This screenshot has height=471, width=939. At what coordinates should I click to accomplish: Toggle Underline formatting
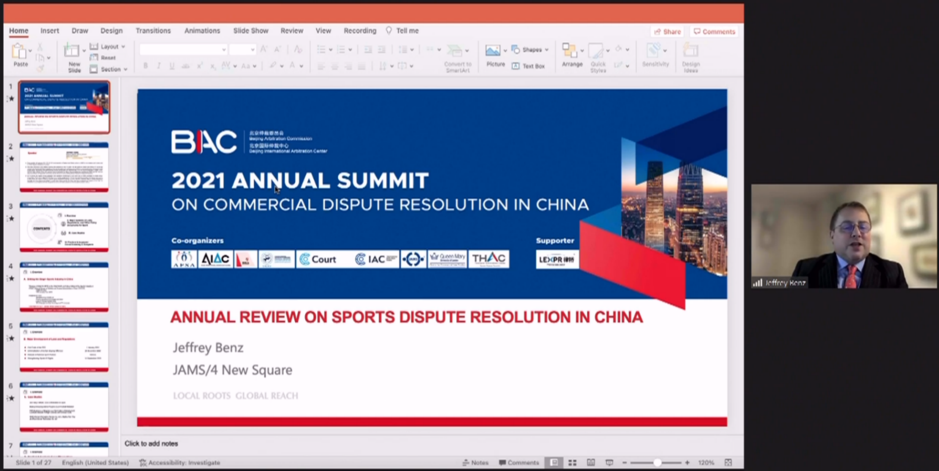click(x=172, y=66)
